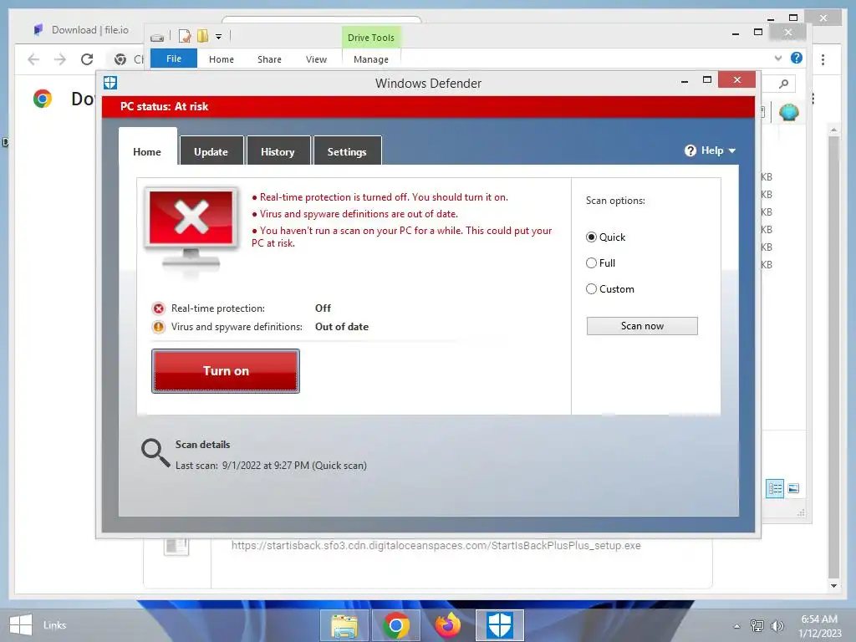Open File Explorer from the taskbar
This screenshot has width=856, height=642.
344,625
